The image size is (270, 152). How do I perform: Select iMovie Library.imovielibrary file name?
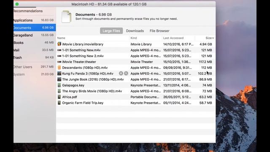(x=83, y=44)
